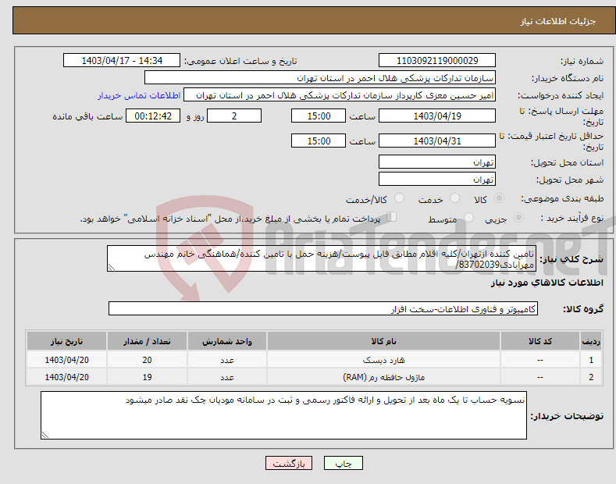The width and height of the screenshot is (616, 484).
Task: Select the هارد دیسک item name cell
Action: [383, 360]
